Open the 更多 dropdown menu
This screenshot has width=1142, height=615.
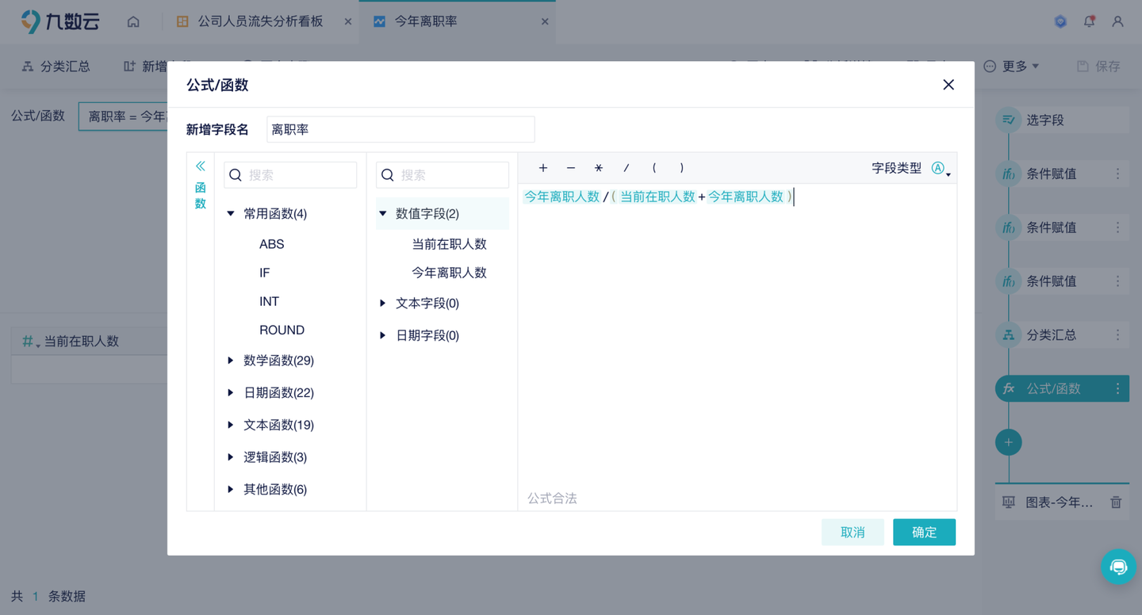tap(1011, 67)
